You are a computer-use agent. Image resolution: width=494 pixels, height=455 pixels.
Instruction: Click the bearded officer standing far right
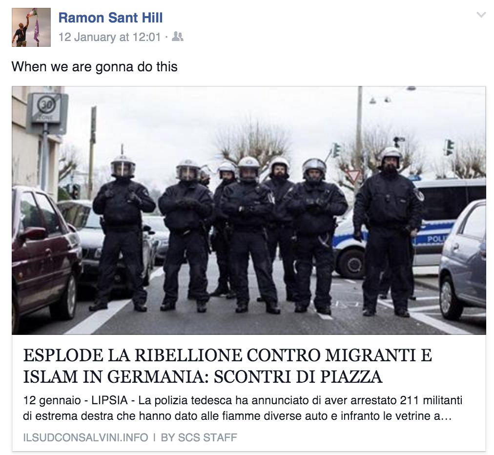tap(388, 231)
